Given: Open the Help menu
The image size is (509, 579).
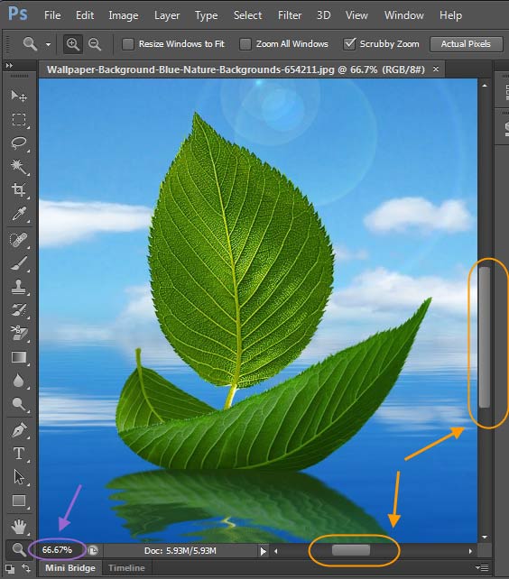Looking at the screenshot, I should point(450,15).
